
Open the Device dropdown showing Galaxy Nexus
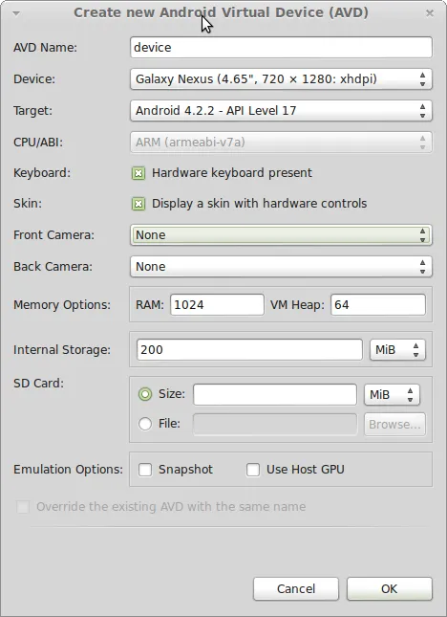[x=281, y=79]
